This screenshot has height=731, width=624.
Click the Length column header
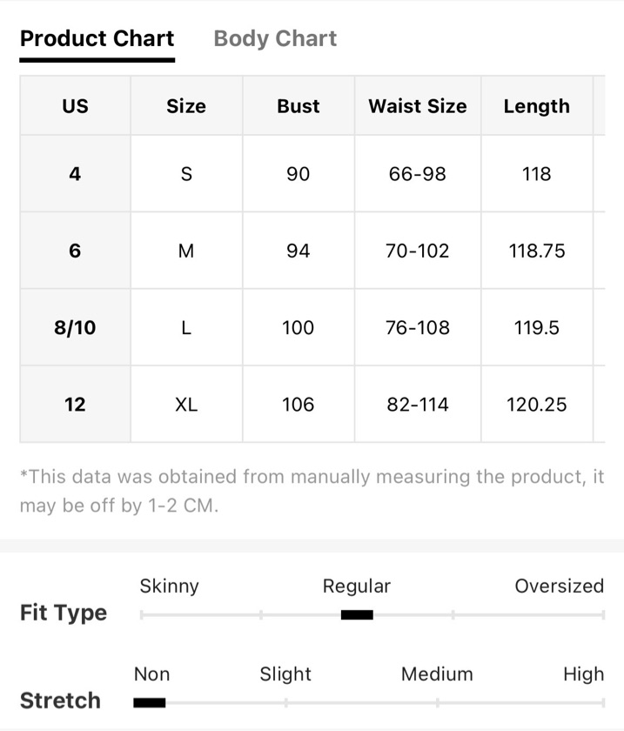click(x=537, y=106)
